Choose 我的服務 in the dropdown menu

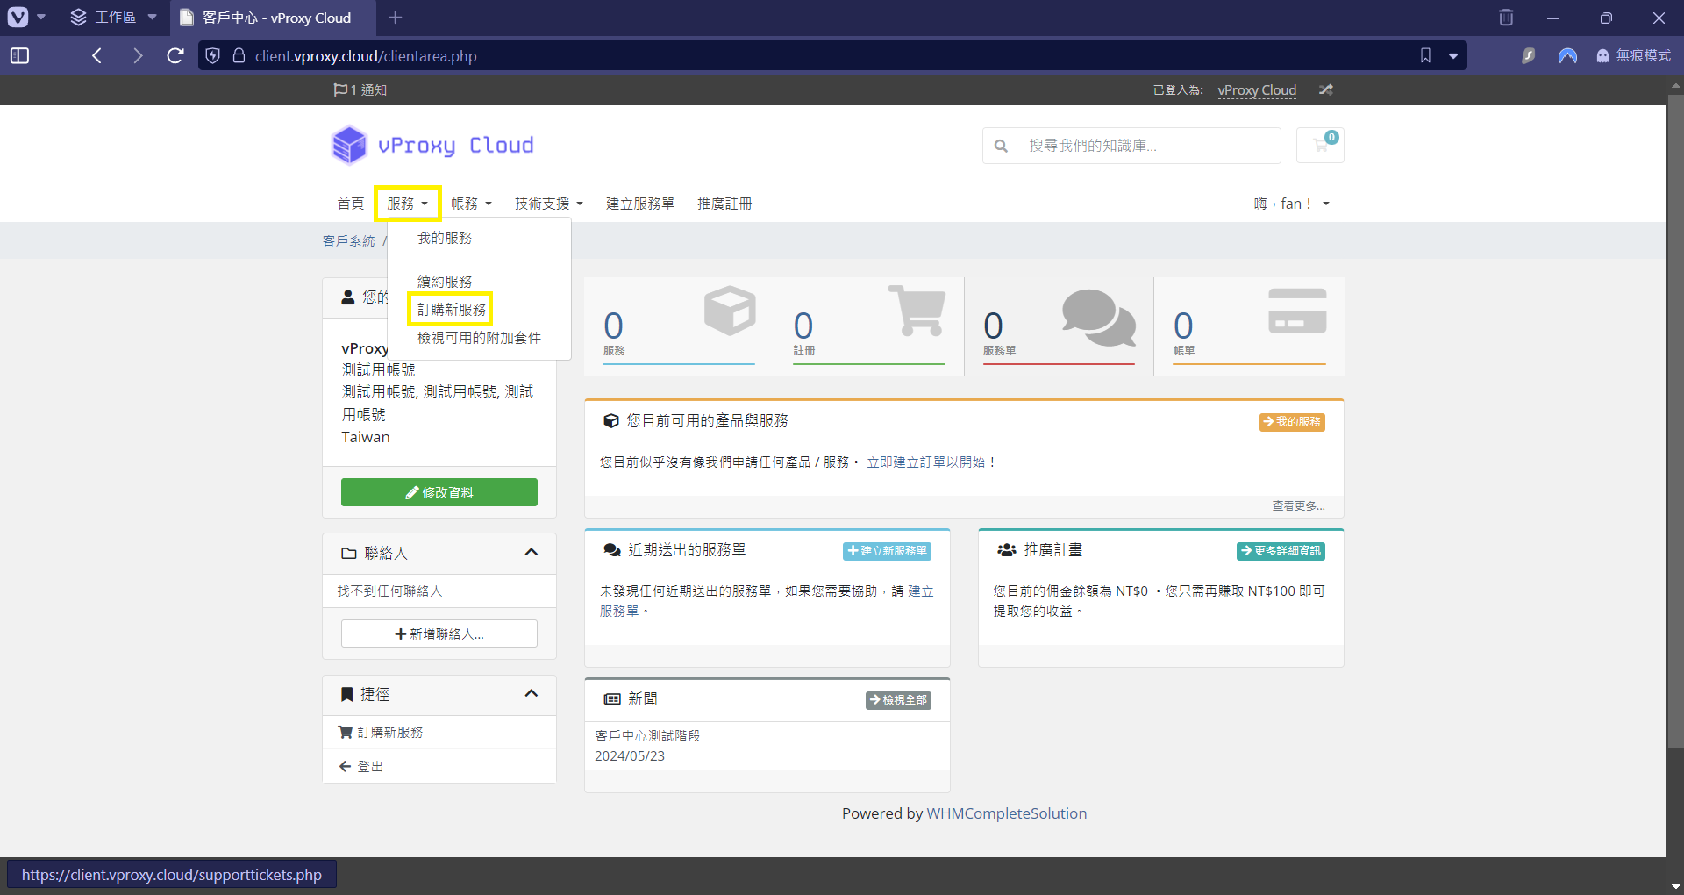[x=445, y=238]
